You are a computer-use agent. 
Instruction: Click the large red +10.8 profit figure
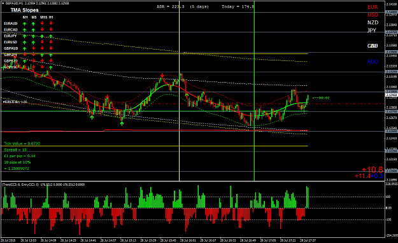coord(373,169)
